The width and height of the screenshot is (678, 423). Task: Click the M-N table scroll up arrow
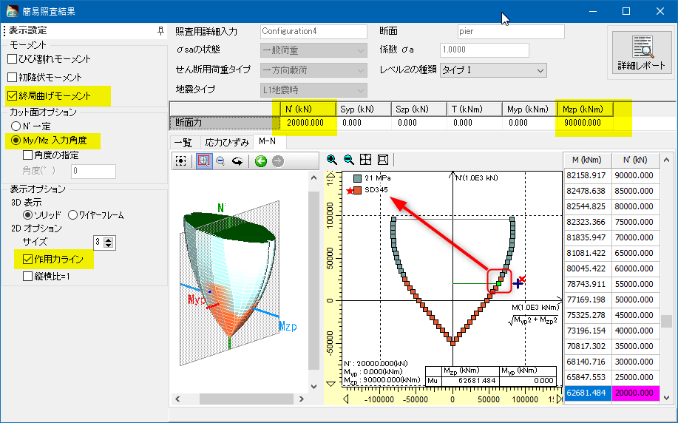(666, 160)
